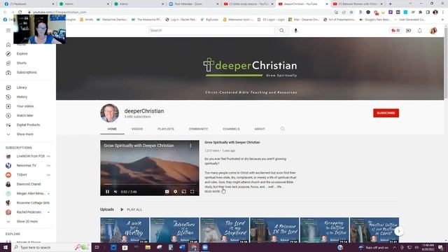The image size is (448, 252).
Task: Open the taskbar Task View icon
Action: pyautogui.click(x=97, y=247)
